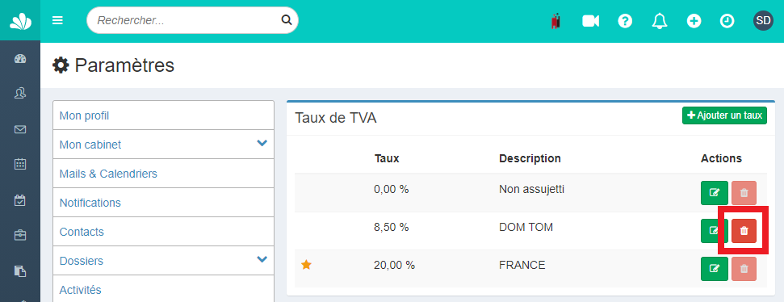Focus the Rechercher search field
This screenshot has width=784, height=302.
[192, 20]
